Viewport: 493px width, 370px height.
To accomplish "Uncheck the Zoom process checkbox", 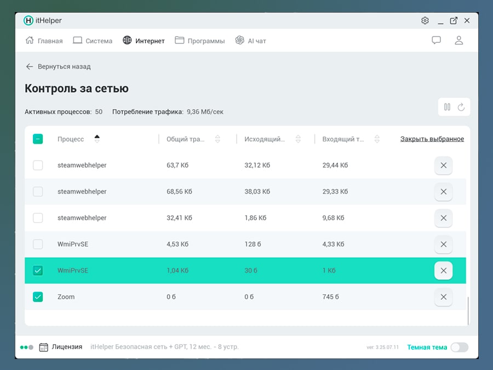I will point(38,297).
